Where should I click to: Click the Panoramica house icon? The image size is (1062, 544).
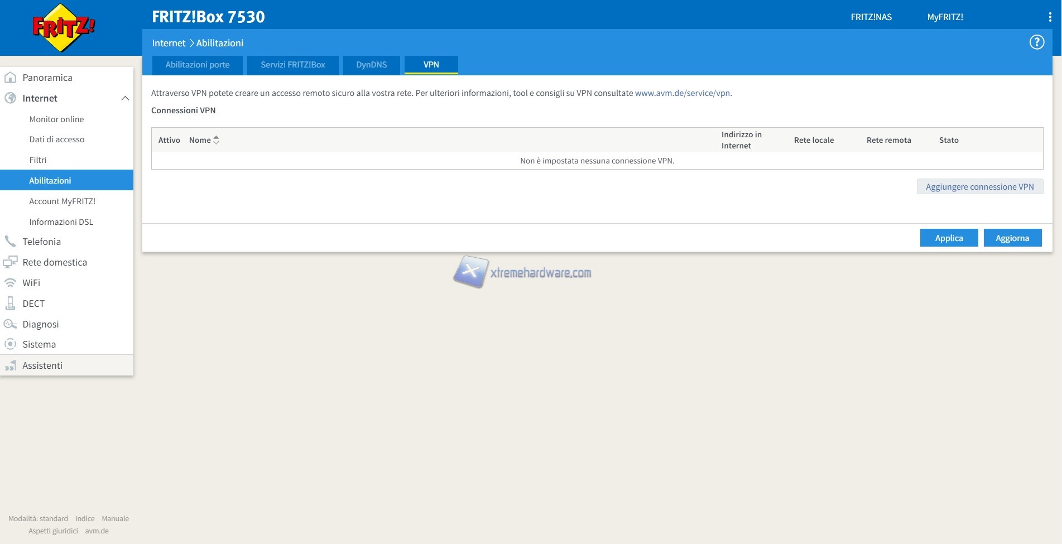[10, 78]
